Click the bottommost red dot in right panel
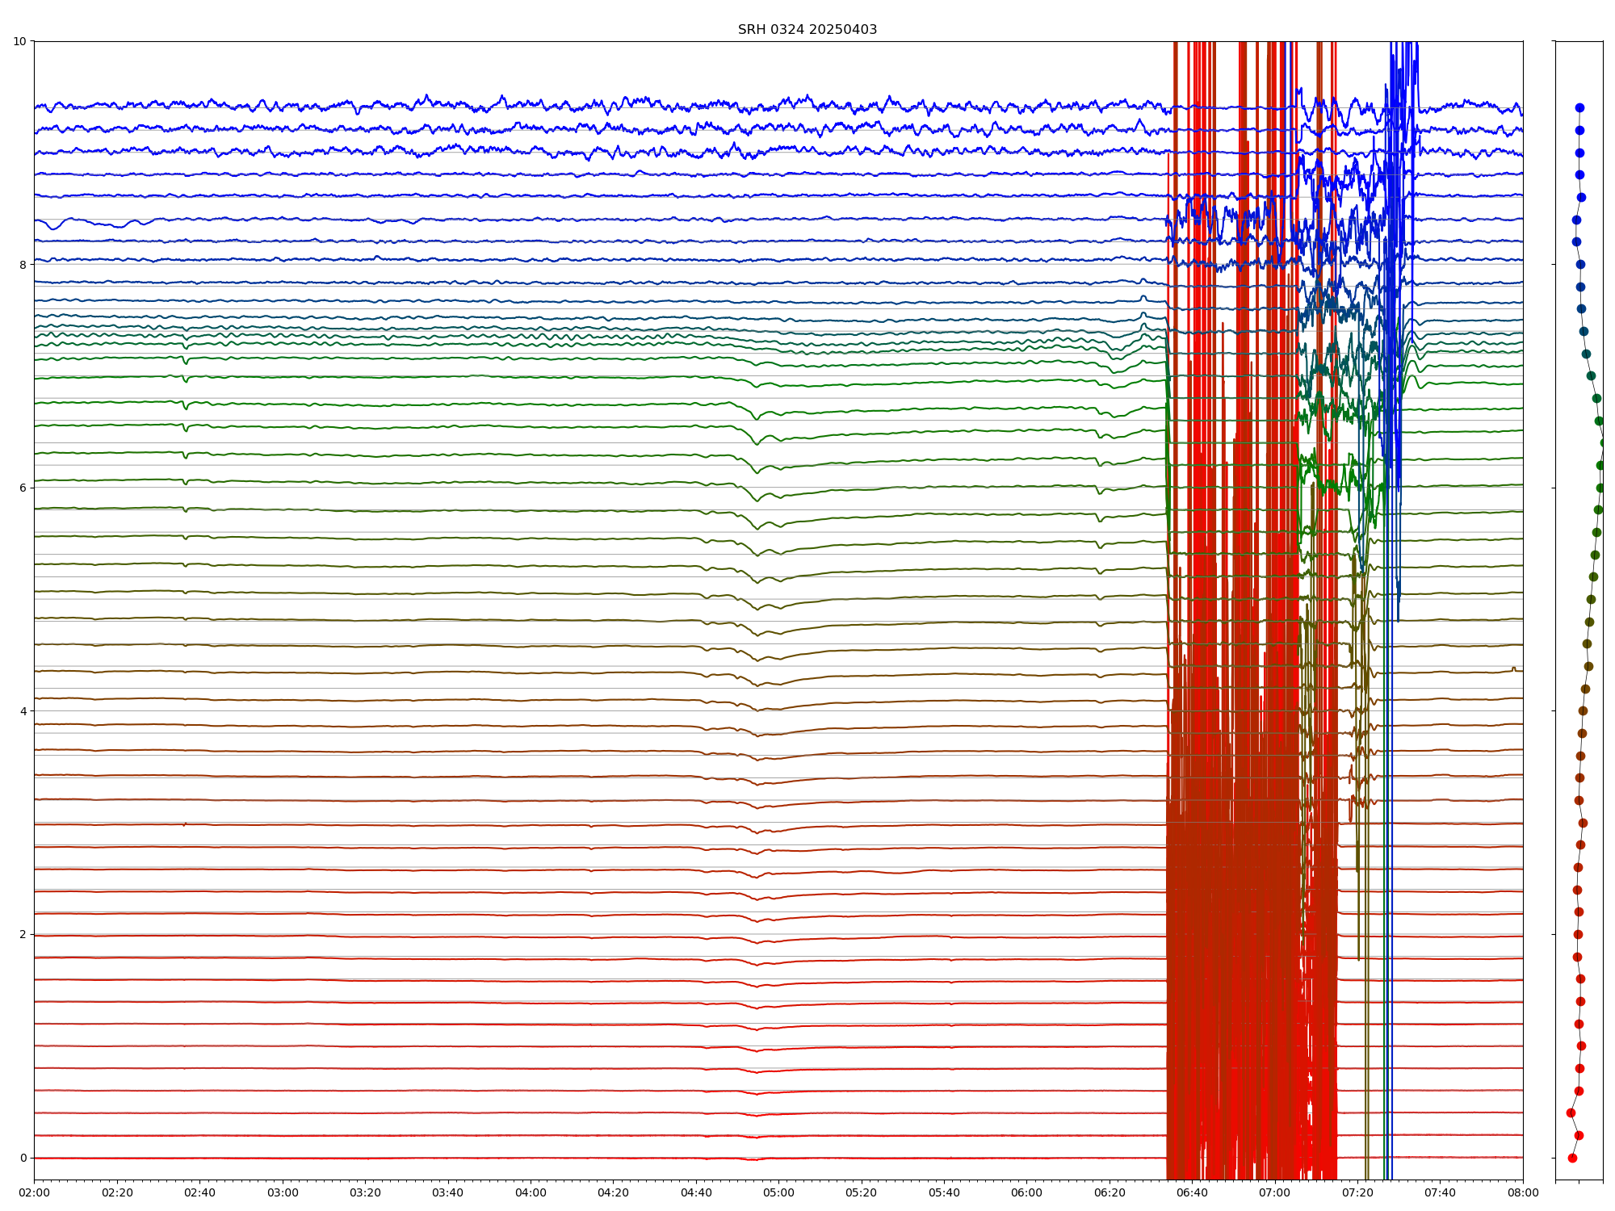This screenshot has width=1615, height=1211. [1572, 1158]
